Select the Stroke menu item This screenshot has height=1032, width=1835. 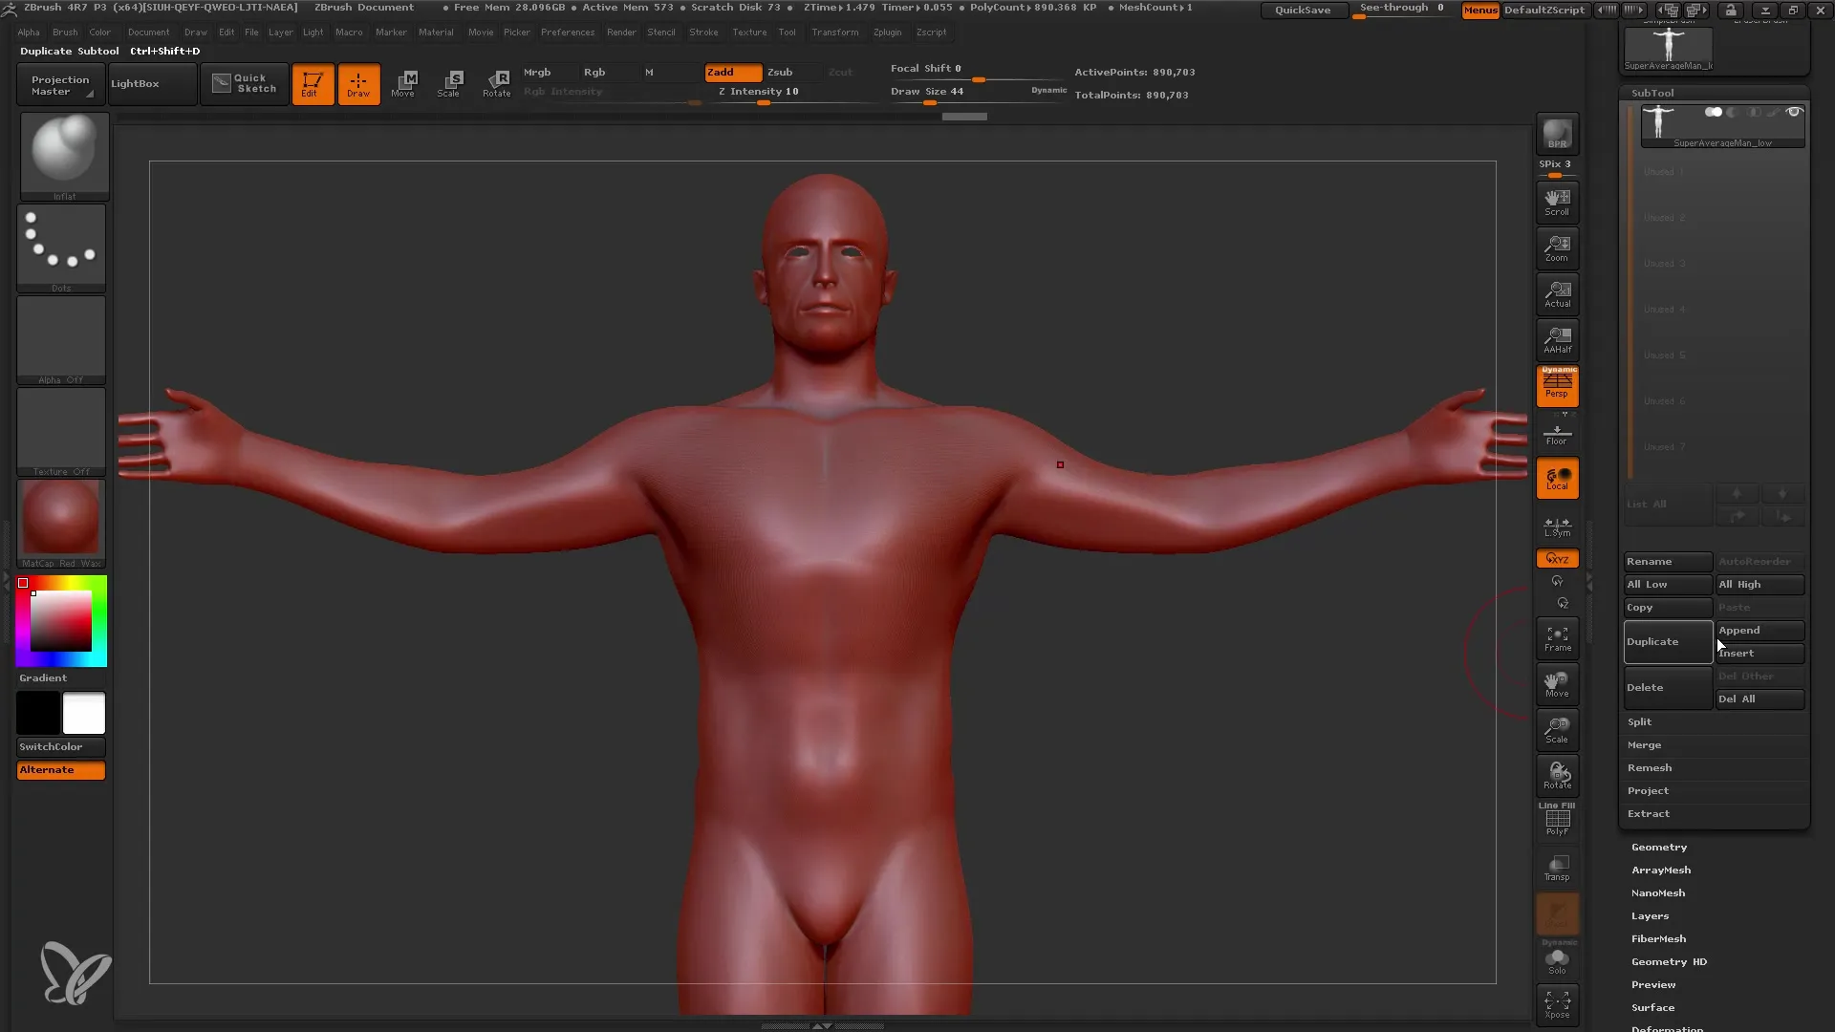pos(702,32)
